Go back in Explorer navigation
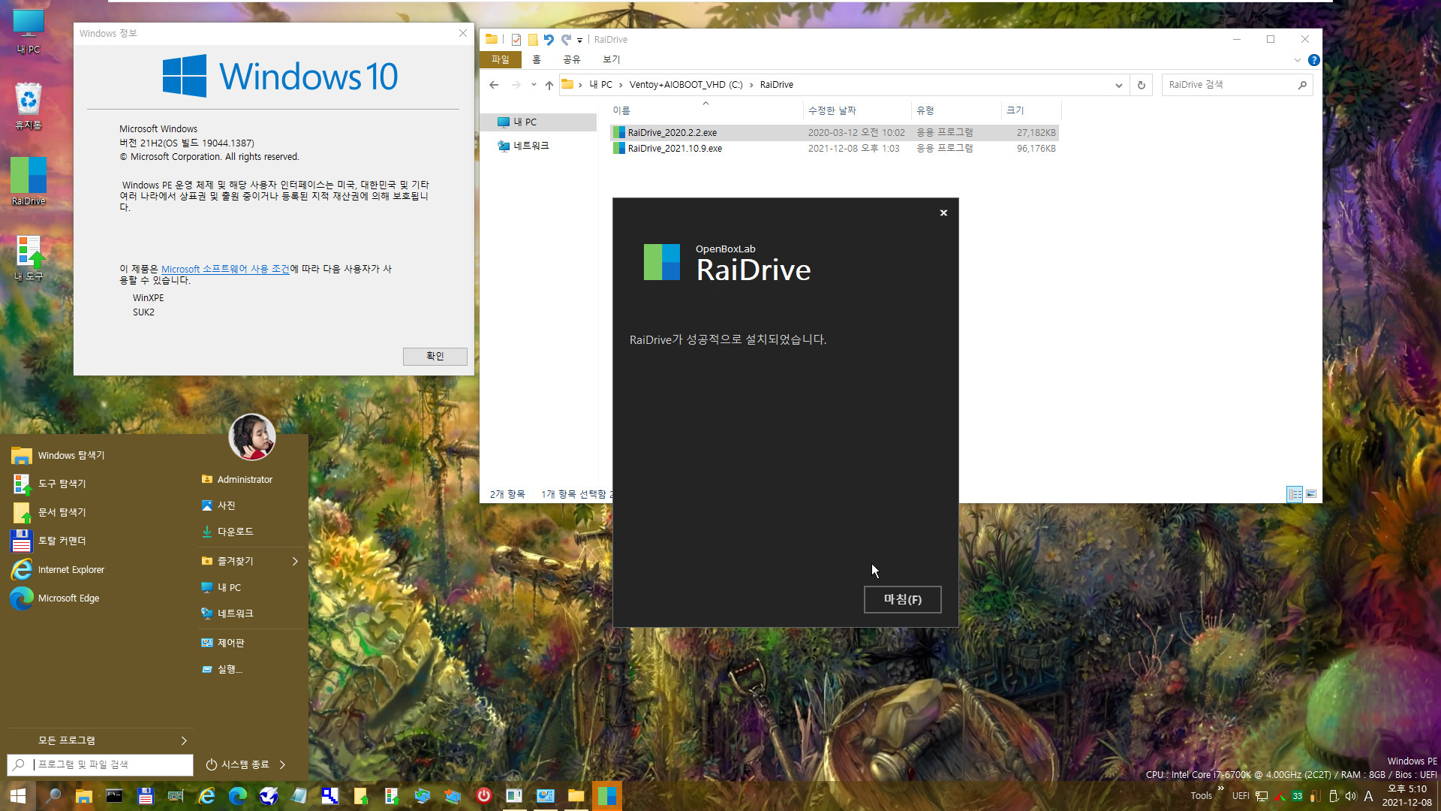 click(x=494, y=85)
